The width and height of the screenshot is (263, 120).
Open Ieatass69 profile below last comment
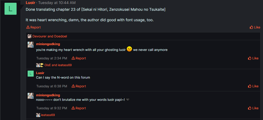pos(48,115)
